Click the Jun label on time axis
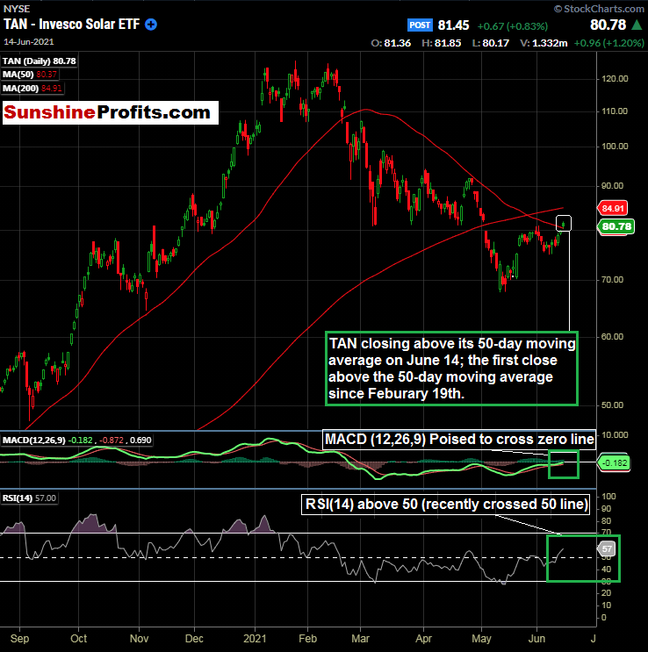Screen dimensions: 648x652 coord(536,638)
